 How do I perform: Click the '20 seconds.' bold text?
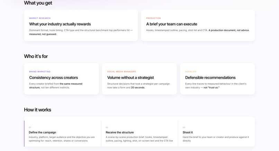[x=138, y=87]
